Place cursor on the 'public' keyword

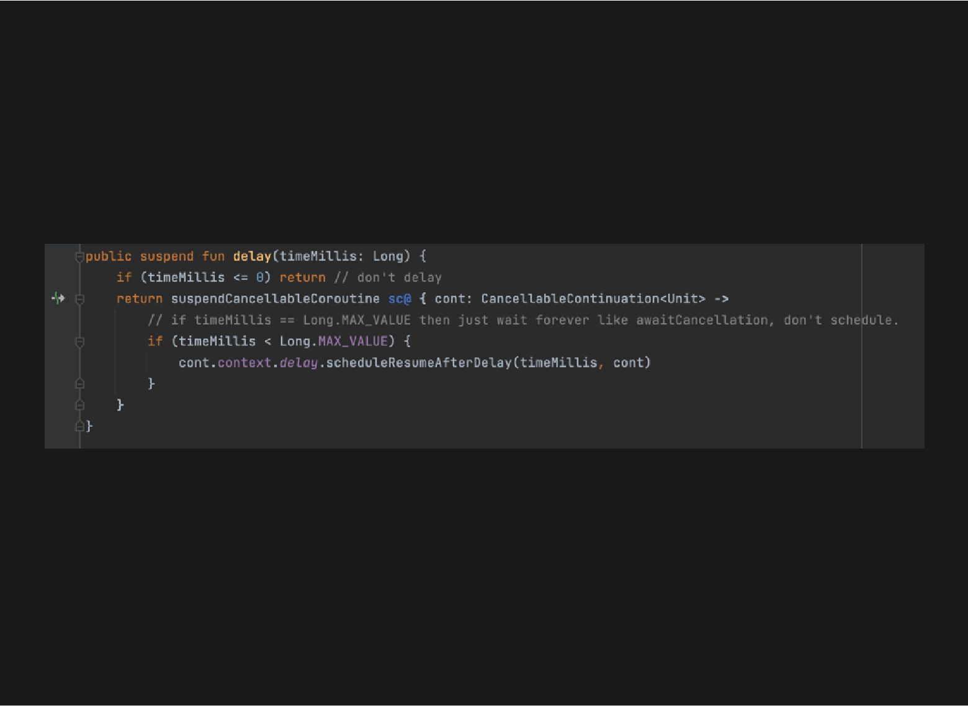(x=109, y=256)
